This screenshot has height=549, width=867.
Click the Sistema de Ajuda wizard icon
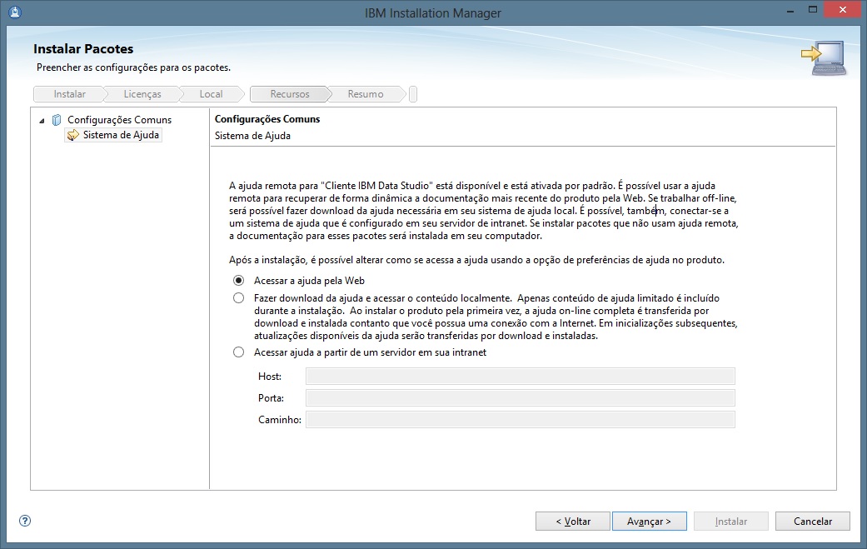click(x=72, y=135)
